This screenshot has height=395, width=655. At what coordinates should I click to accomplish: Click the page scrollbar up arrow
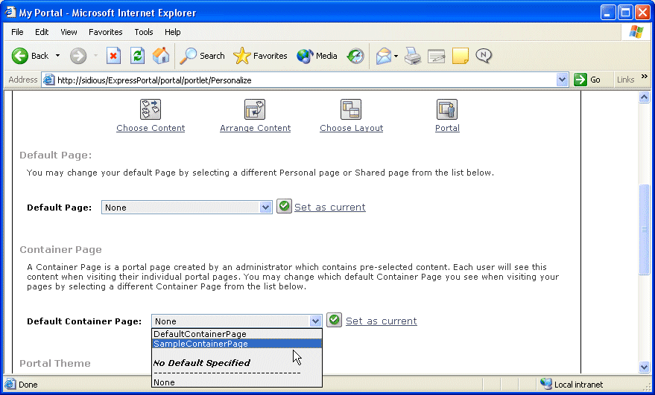pos(644,97)
